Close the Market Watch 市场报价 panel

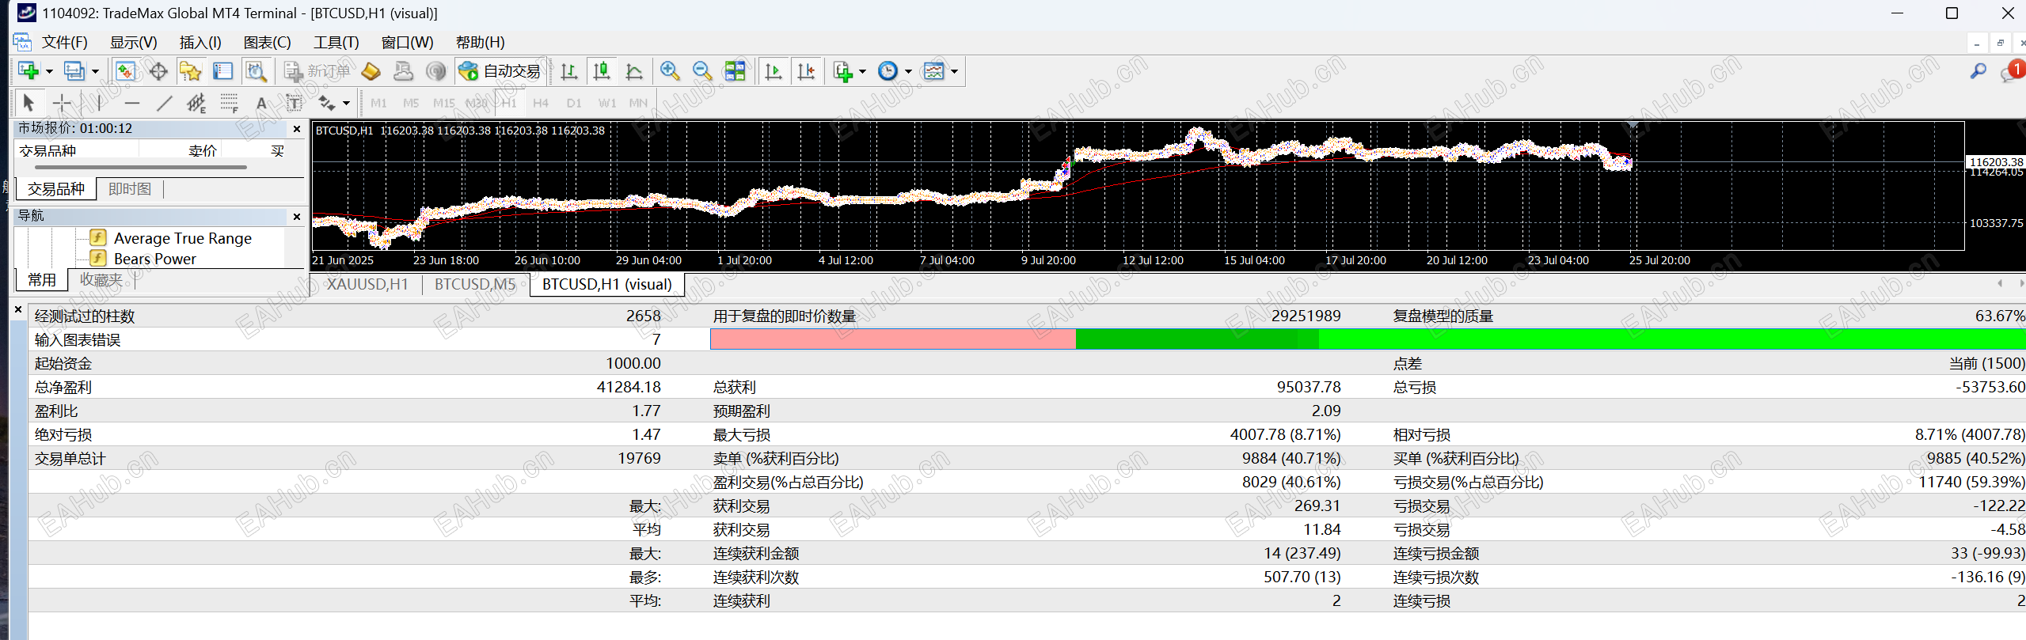click(x=297, y=129)
